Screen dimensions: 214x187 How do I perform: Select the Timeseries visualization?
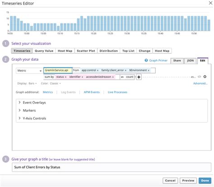tap(22, 51)
